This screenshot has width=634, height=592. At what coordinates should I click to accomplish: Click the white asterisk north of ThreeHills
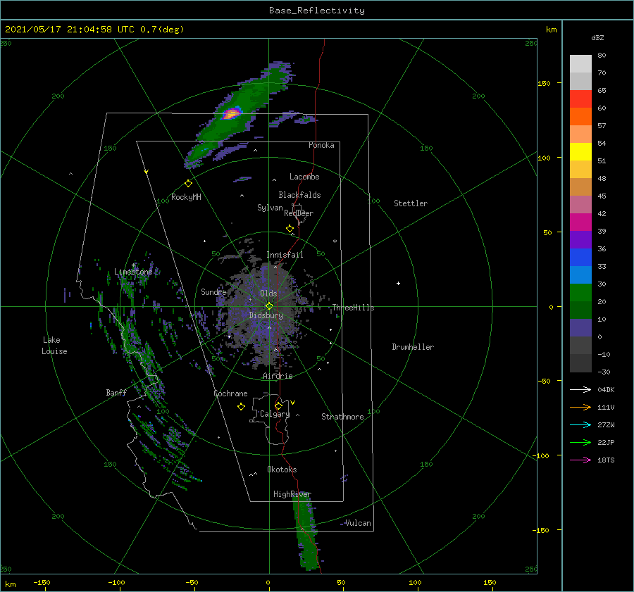click(335, 241)
